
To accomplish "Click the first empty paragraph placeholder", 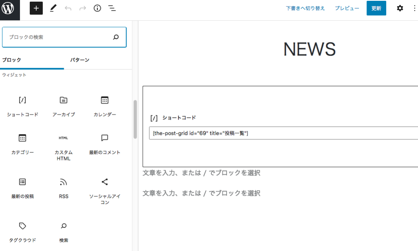I will click(x=202, y=173).
